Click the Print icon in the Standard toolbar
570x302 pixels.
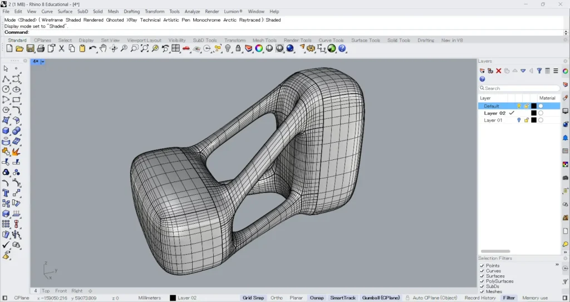click(x=41, y=48)
